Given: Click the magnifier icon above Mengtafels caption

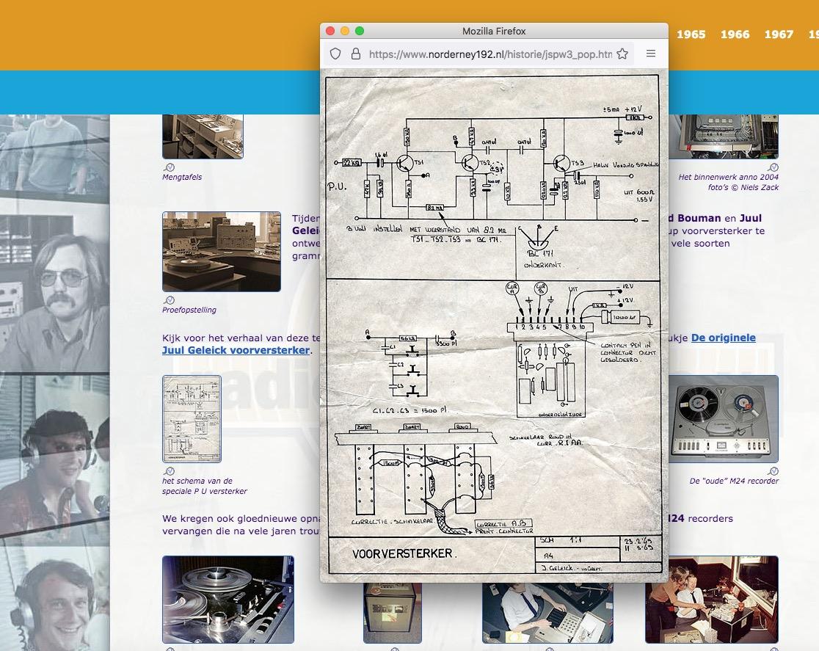Looking at the screenshot, I should point(170,167).
